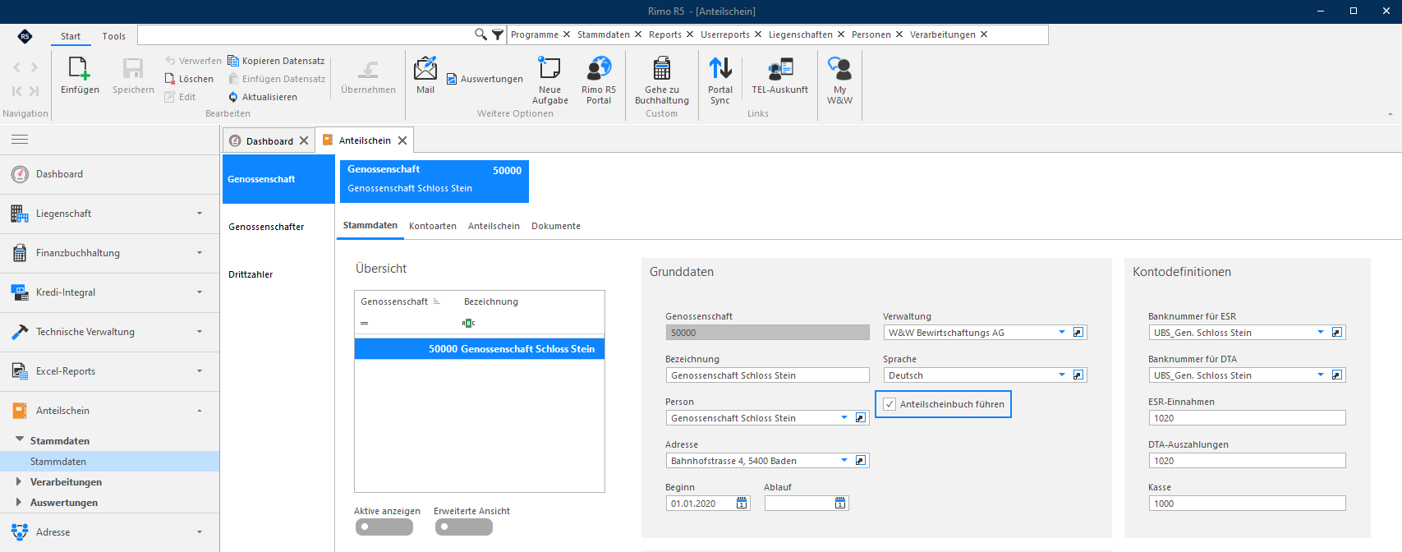The image size is (1402, 552).
Task: Start the Portal Sync
Action: click(720, 68)
